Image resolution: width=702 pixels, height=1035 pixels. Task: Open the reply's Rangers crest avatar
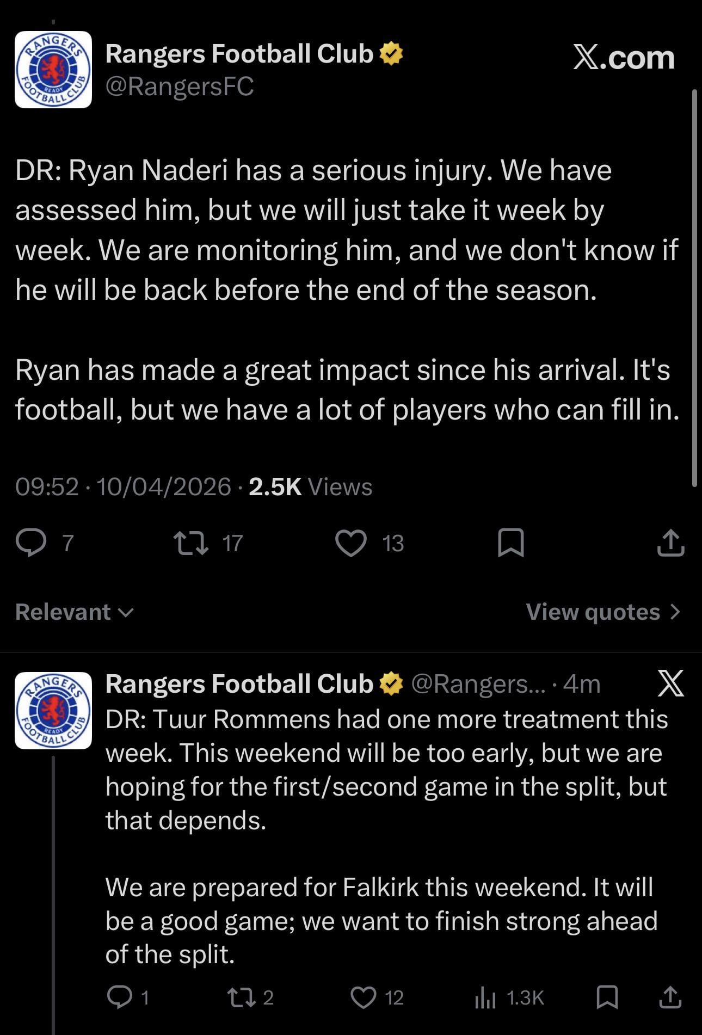pyautogui.click(x=53, y=711)
